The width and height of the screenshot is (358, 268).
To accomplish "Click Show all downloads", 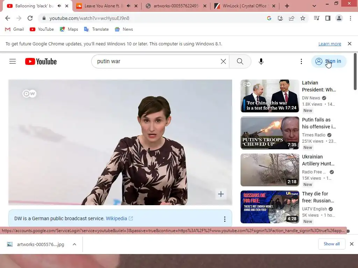I will coord(331,244).
